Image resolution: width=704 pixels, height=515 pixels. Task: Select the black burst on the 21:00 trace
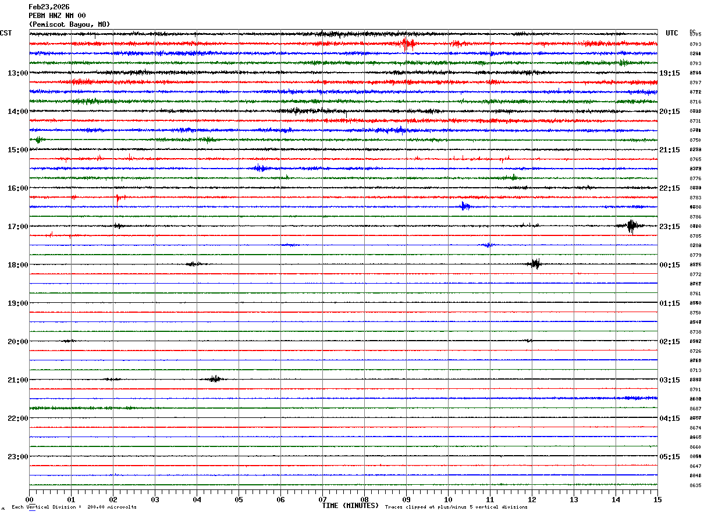(214, 379)
